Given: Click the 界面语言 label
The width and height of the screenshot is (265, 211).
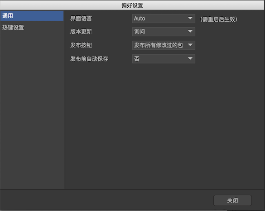Looking at the screenshot, I should pos(81,19).
